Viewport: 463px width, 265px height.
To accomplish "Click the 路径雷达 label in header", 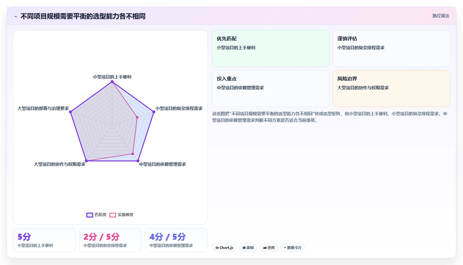I will [x=441, y=16].
